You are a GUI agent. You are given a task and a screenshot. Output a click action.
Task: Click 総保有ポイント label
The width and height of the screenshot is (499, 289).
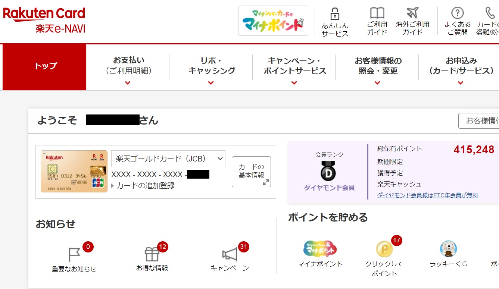(x=400, y=149)
